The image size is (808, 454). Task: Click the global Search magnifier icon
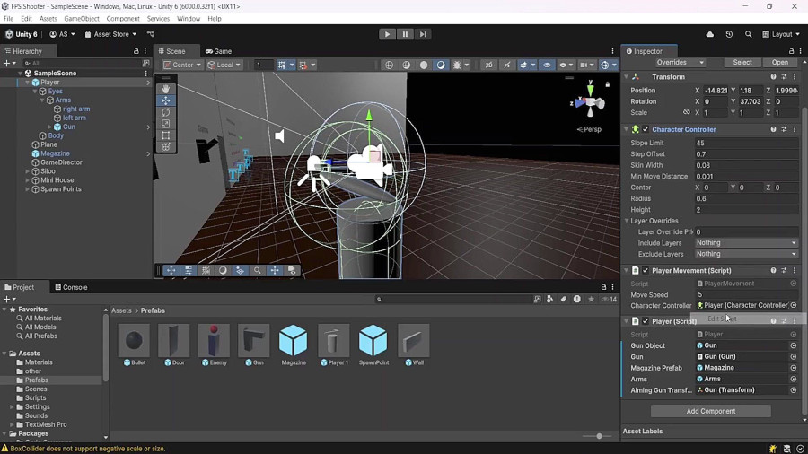pos(748,34)
